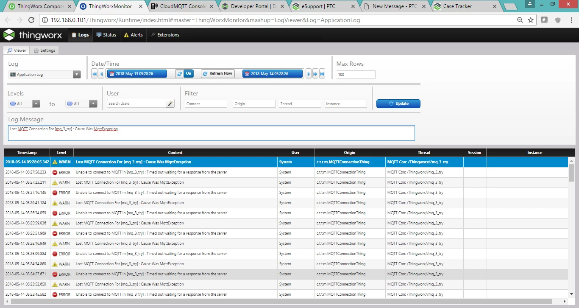
Task: Jump to latest date with end arrow
Action: [322, 73]
